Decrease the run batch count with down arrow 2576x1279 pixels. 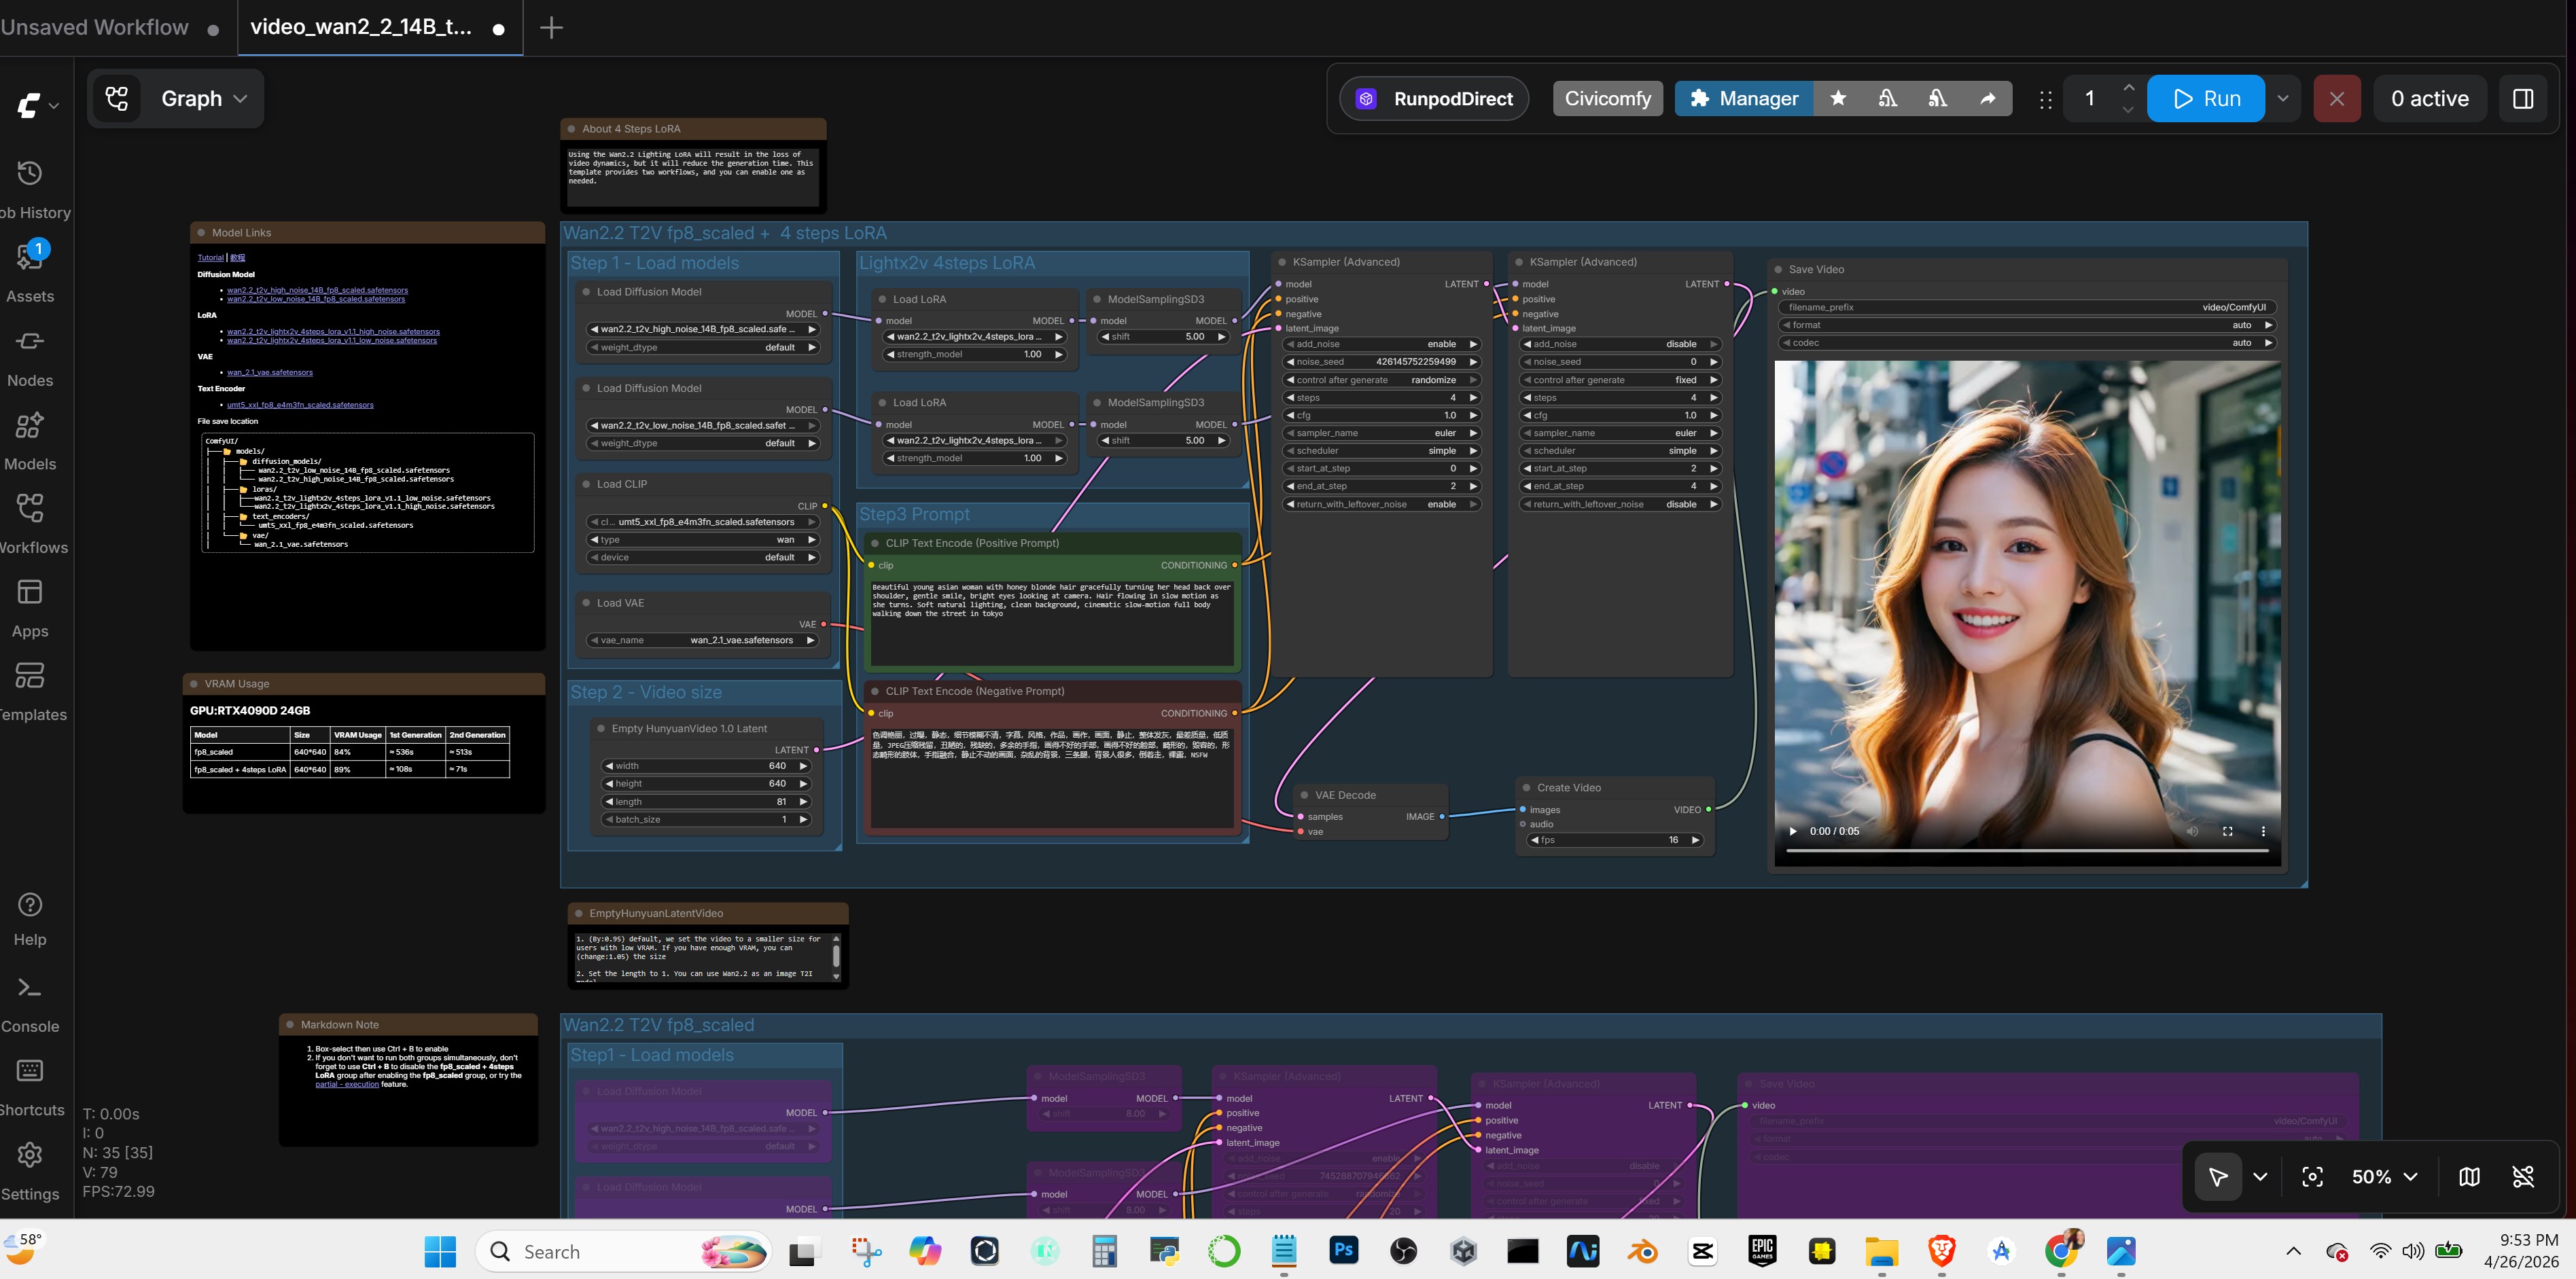pyautogui.click(x=2128, y=110)
